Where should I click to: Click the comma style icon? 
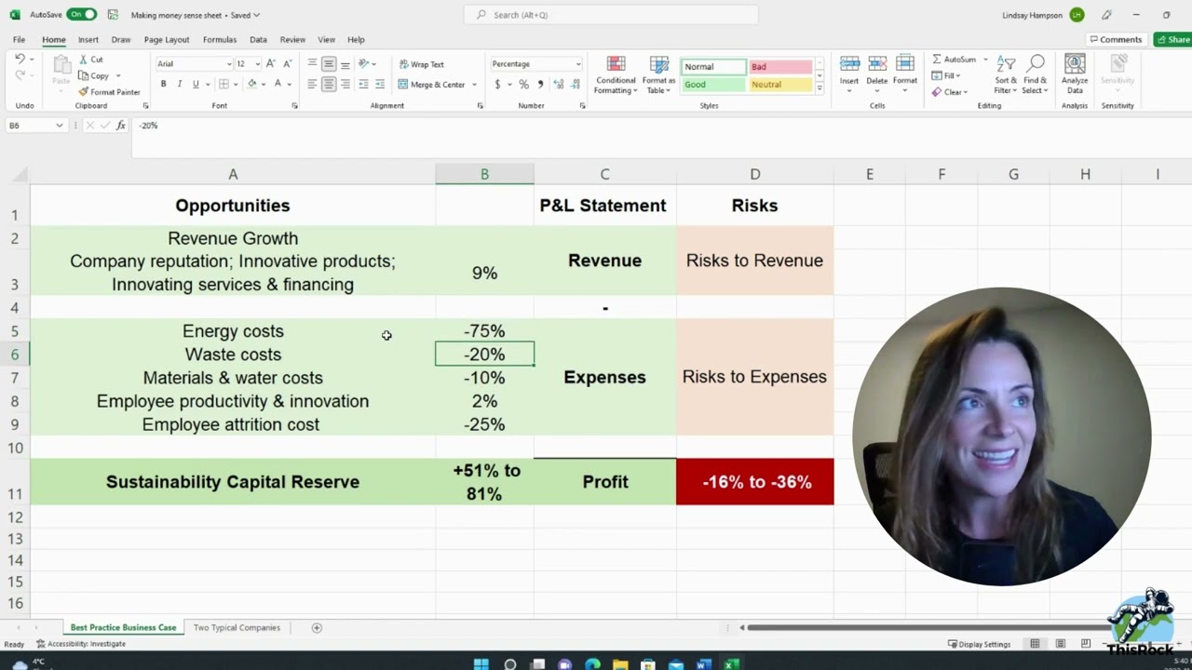pos(540,84)
